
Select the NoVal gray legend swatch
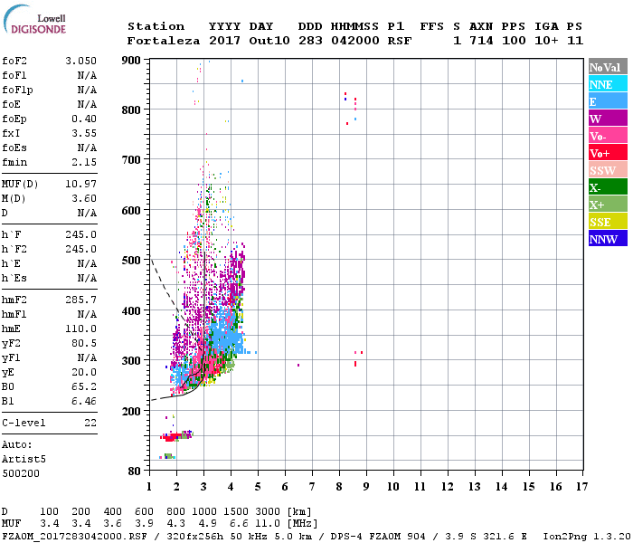click(608, 67)
